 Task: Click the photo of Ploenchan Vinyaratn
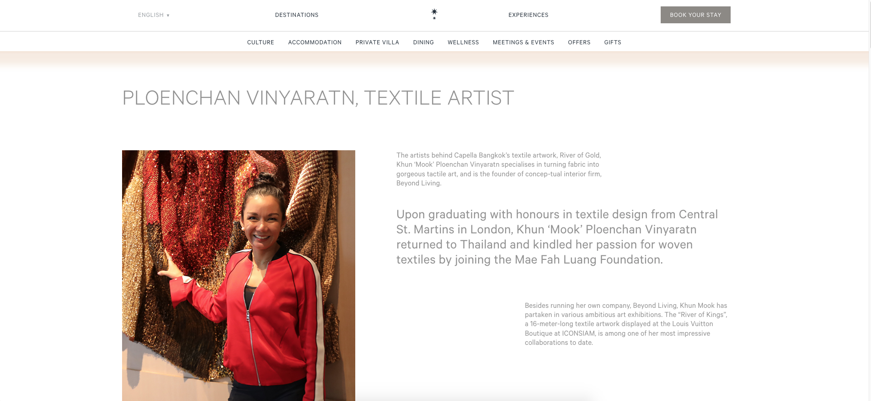click(239, 275)
